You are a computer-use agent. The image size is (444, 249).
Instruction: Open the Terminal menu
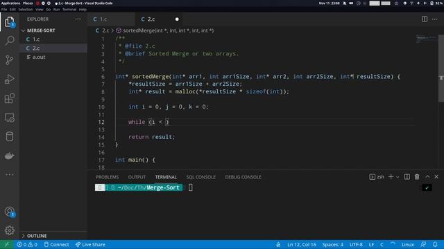[69, 9]
